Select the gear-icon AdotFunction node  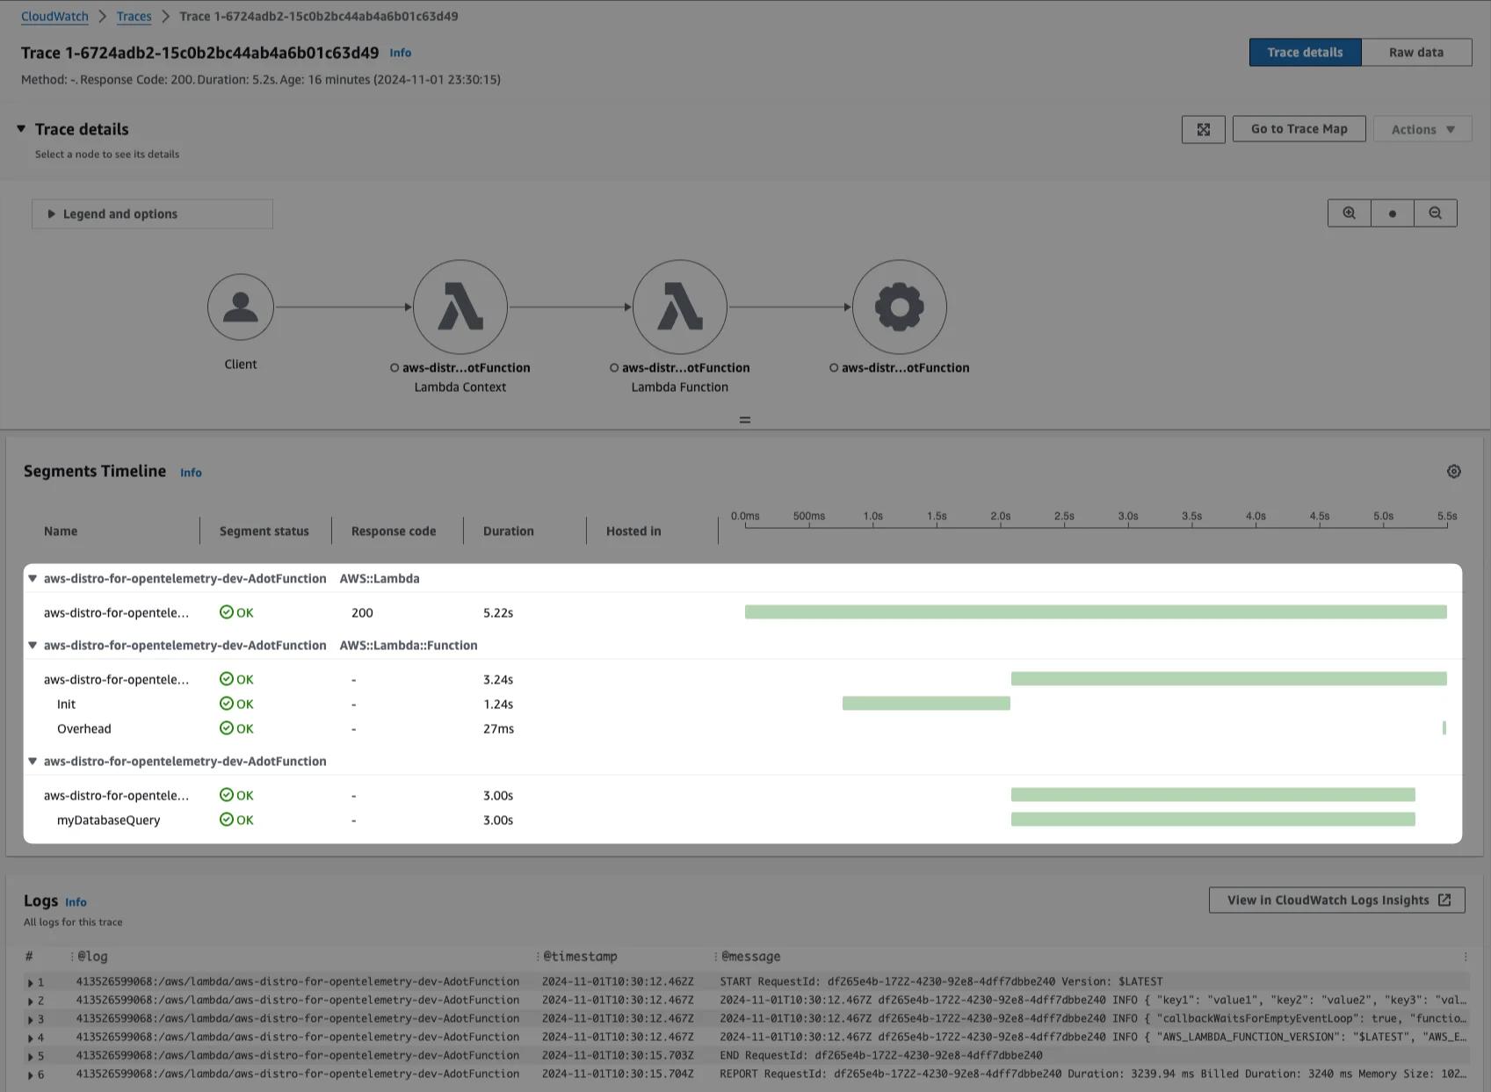tap(899, 307)
